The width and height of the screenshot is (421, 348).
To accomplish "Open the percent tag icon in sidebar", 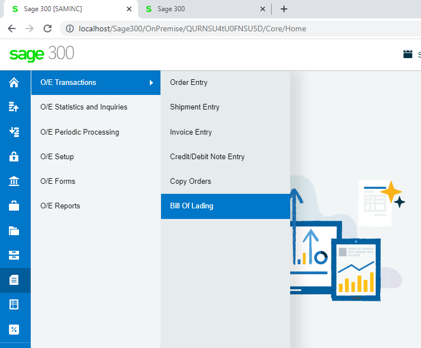I will [x=14, y=329].
